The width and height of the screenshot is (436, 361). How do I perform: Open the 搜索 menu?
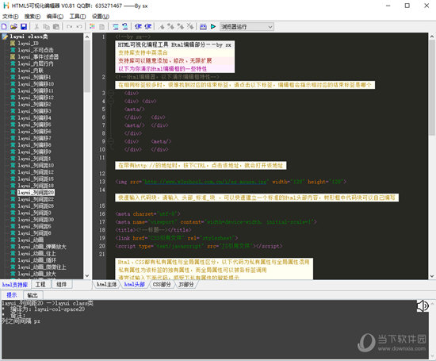[x=33, y=17]
